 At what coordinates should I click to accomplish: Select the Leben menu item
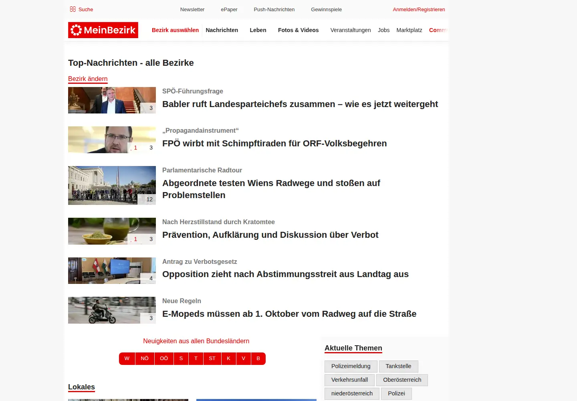click(258, 30)
